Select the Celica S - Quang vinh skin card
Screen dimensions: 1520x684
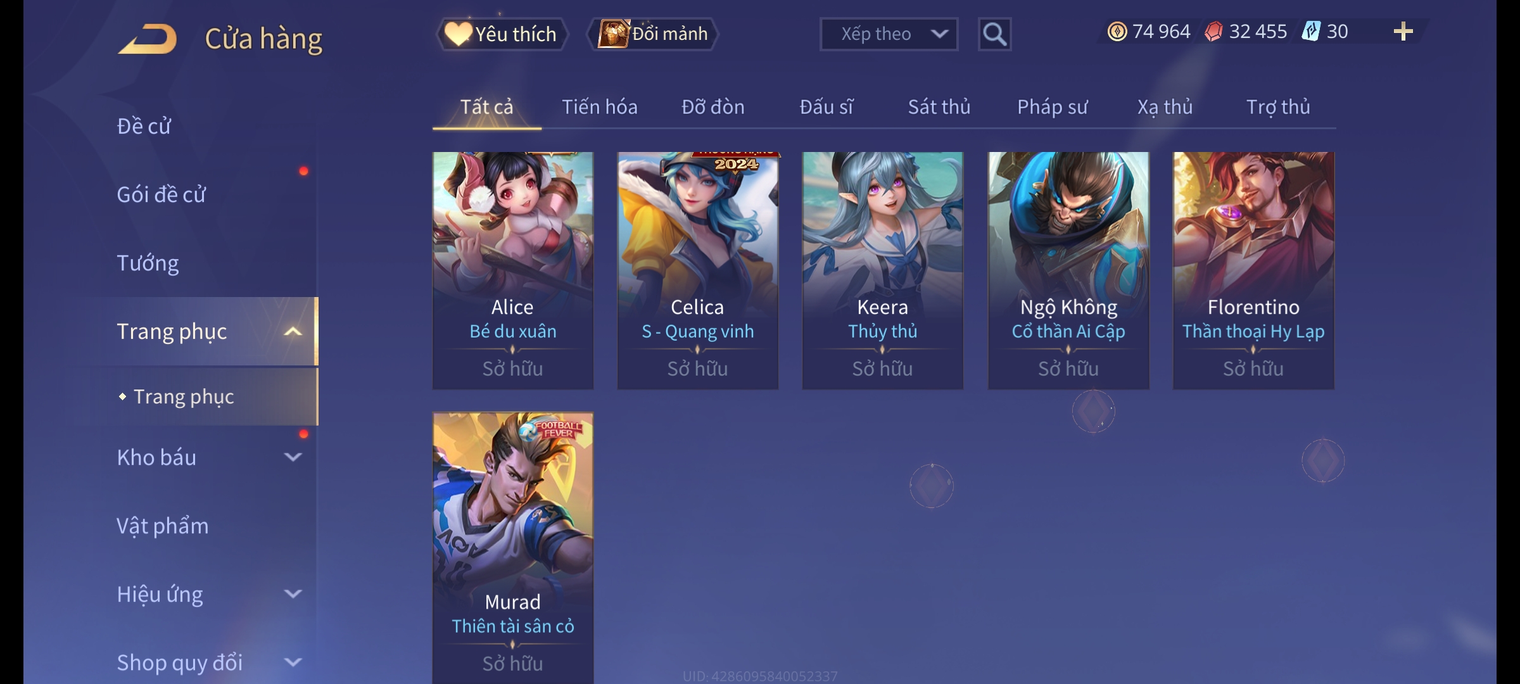(697, 270)
